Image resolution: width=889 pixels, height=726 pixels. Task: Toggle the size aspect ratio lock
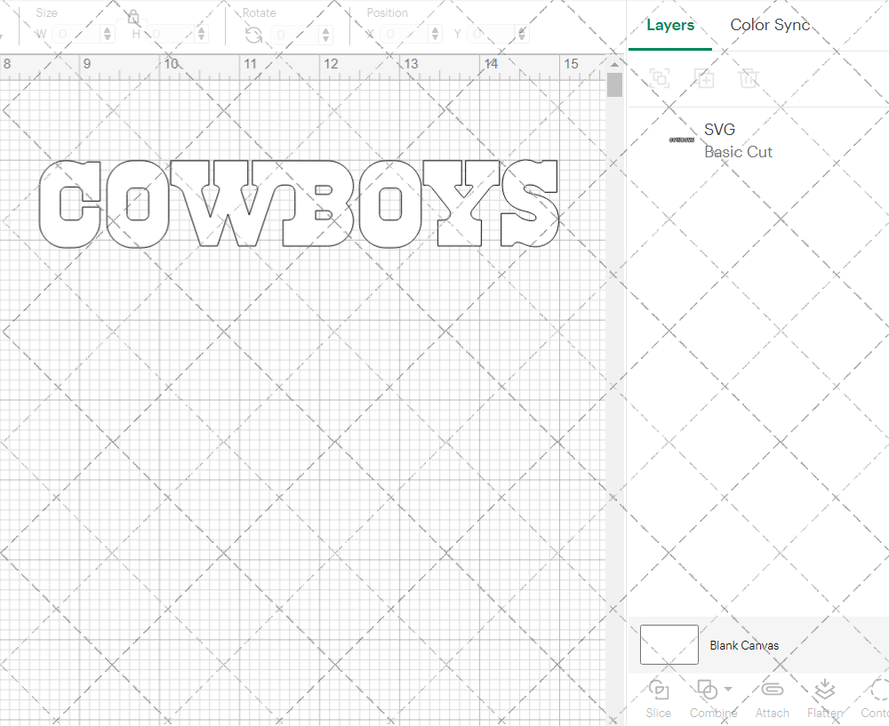(132, 18)
